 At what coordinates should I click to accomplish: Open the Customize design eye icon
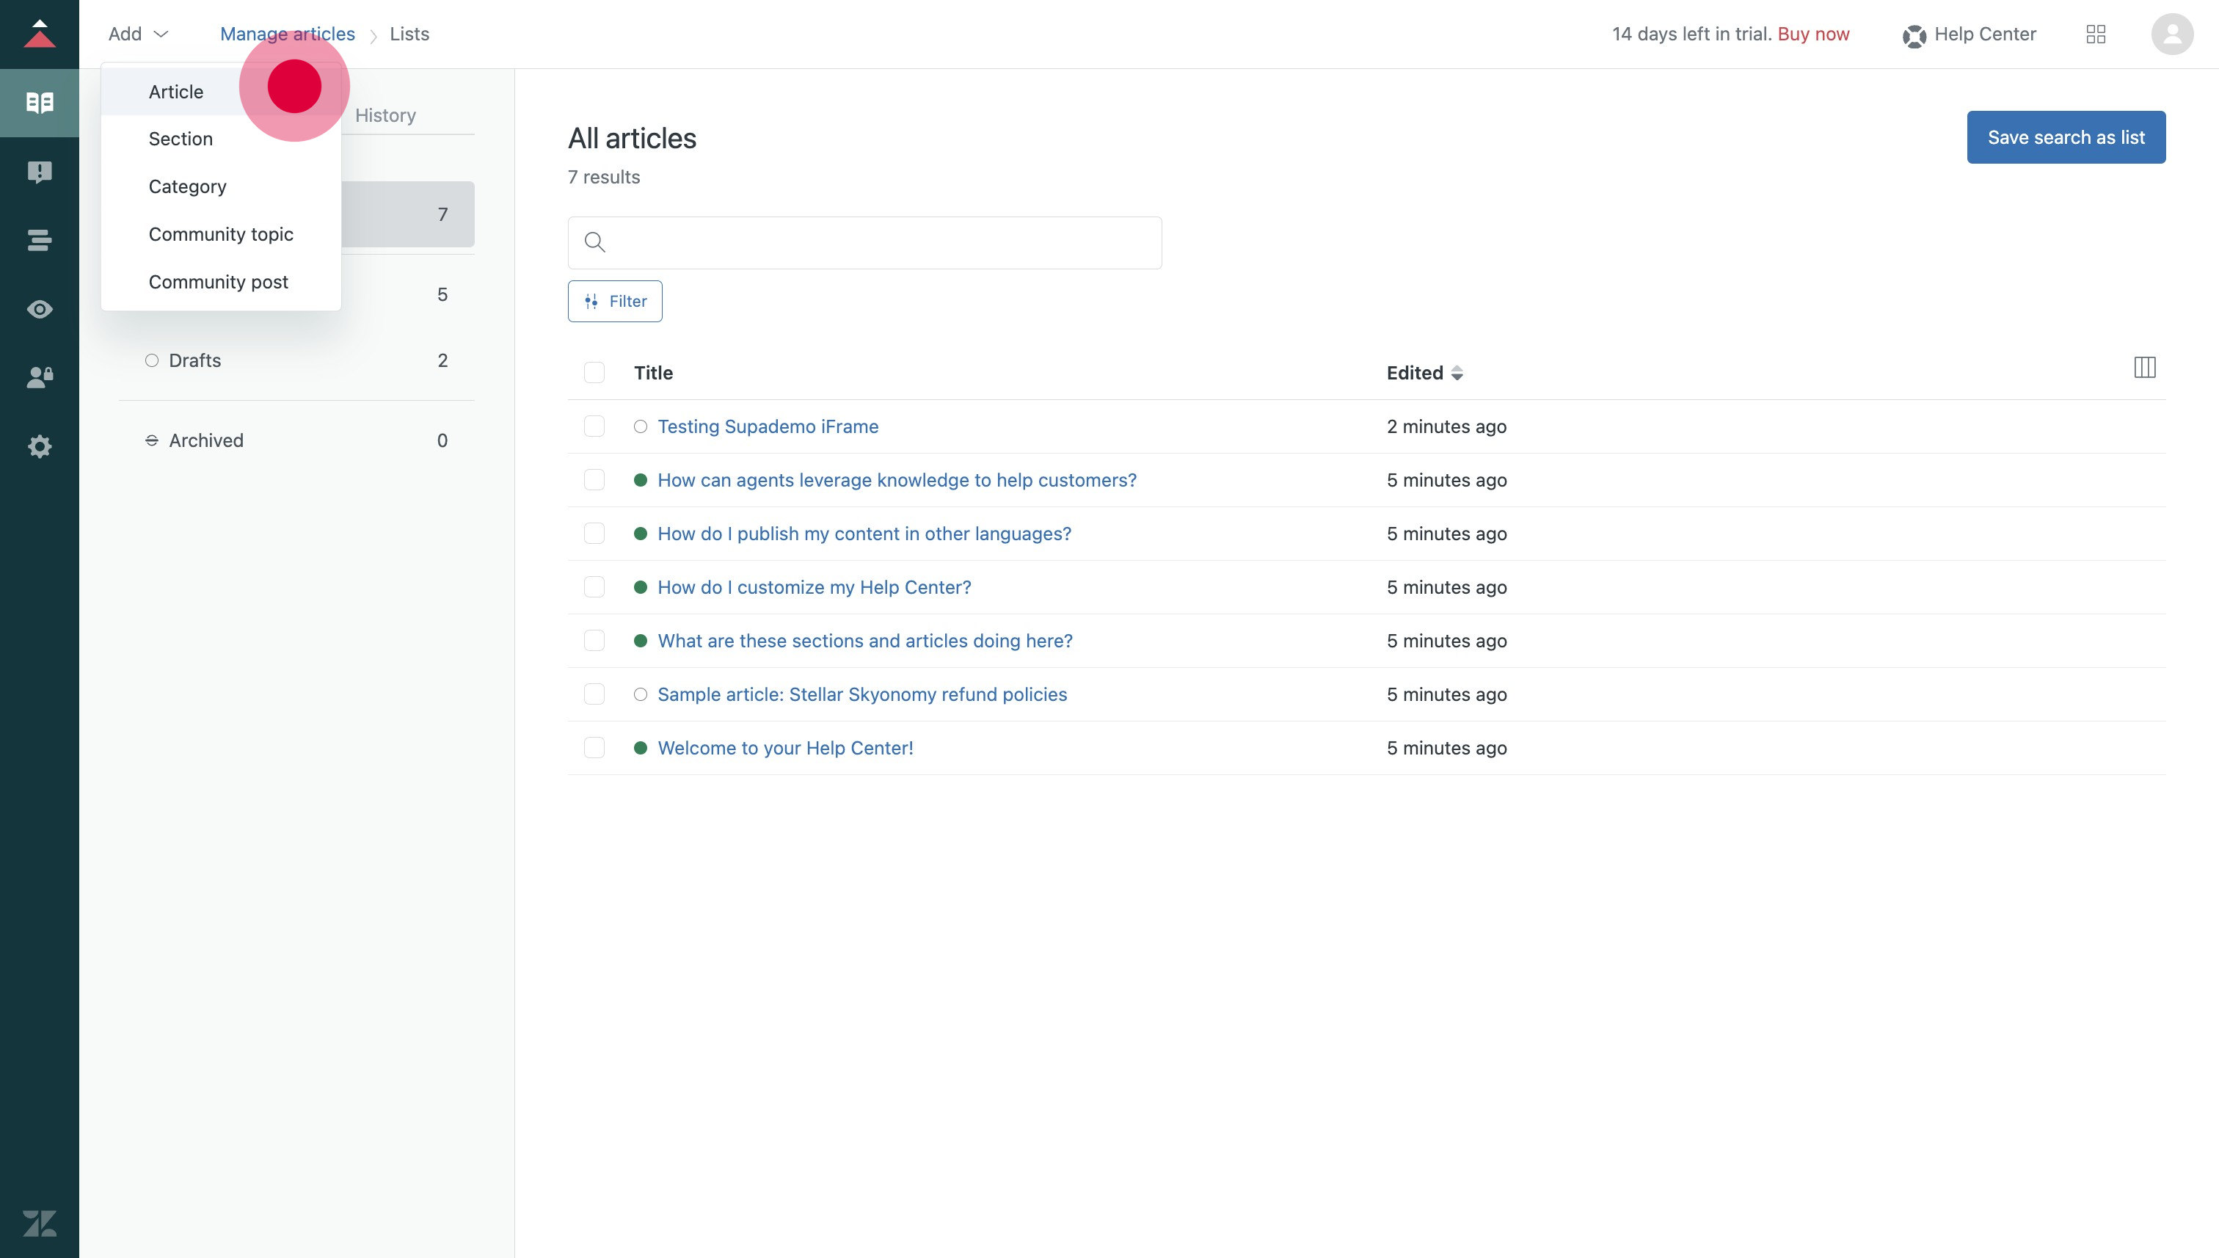pyautogui.click(x=39, y=309)
